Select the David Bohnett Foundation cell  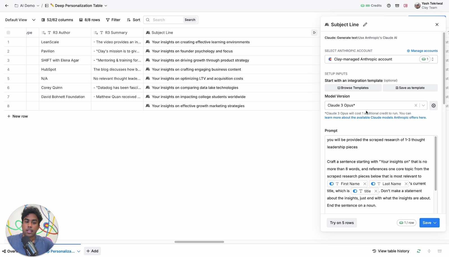65,97
